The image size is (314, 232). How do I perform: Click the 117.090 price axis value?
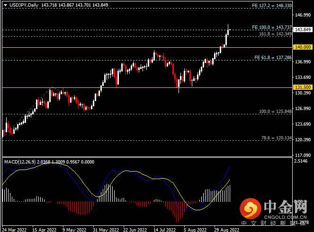pyautogui.click(x=303, y=155)
